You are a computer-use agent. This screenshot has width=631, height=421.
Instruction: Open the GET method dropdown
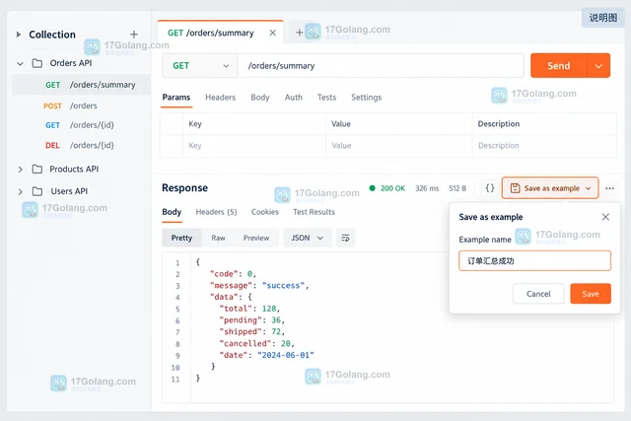pos(200,66)
